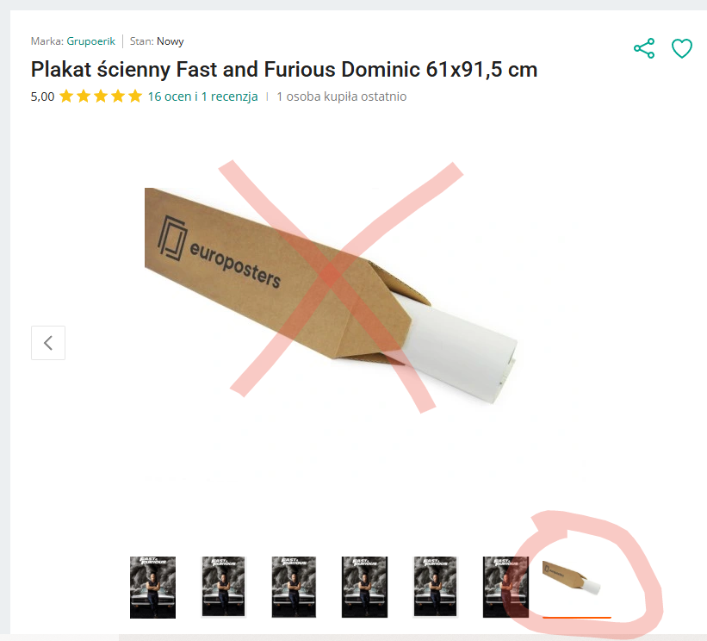This screenshot has height=641, width=707.
Task: Click the first yellow rating star
Action: click(x=66, y=96)
